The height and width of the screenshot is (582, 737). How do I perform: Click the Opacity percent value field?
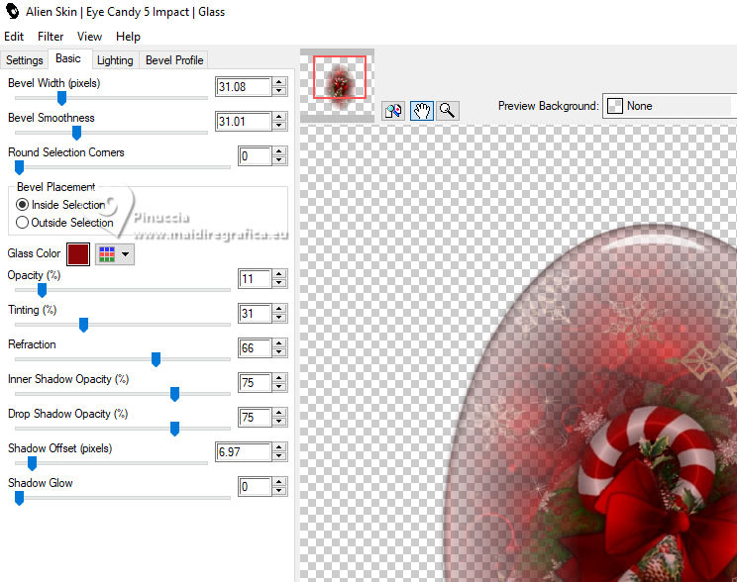(255, 279)
